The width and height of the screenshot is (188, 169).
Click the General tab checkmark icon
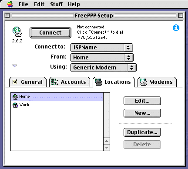pyautogui.click(x=15, y=82)
